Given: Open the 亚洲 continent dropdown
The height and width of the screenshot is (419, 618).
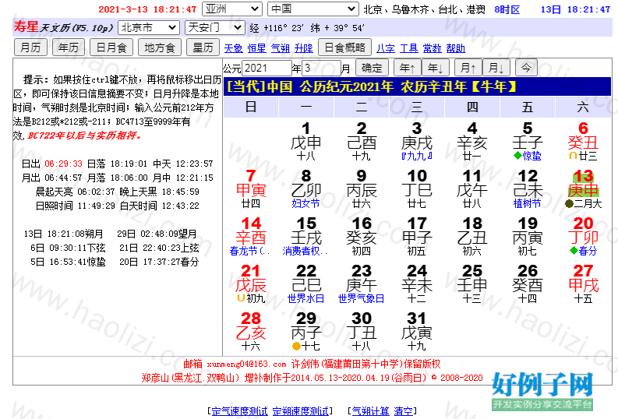Looking at the screenshot, I should click(x=231, y=9).
